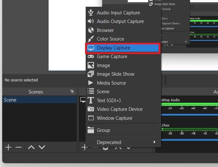
Task: Add a Video Capture Device
Action: pos(123,109)
